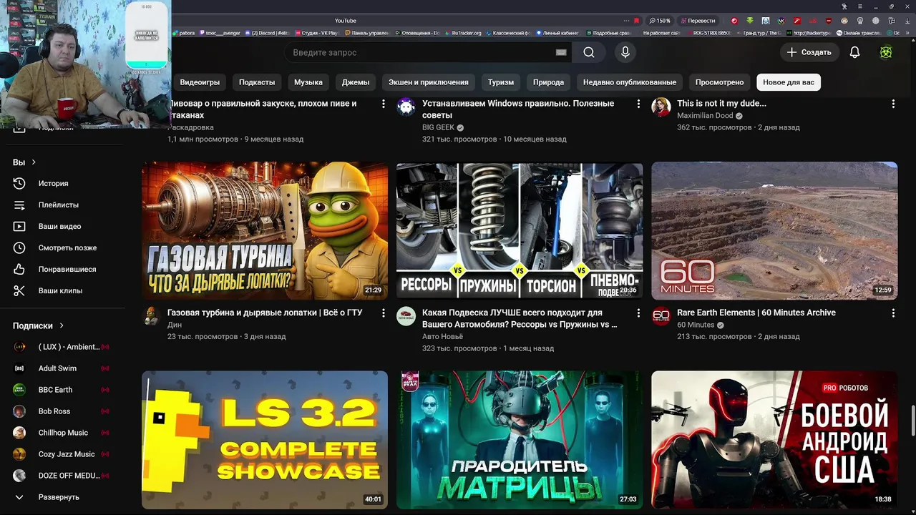
Task: Select the Природа filter chip
Action: coord(549,82)
